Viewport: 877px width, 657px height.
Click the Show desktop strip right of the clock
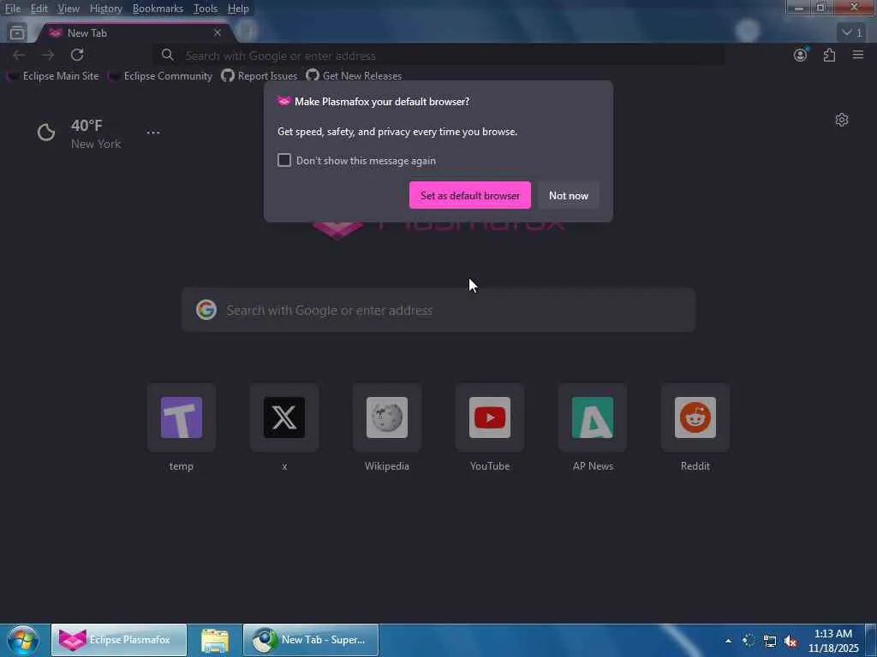click(x=871, y=641)
